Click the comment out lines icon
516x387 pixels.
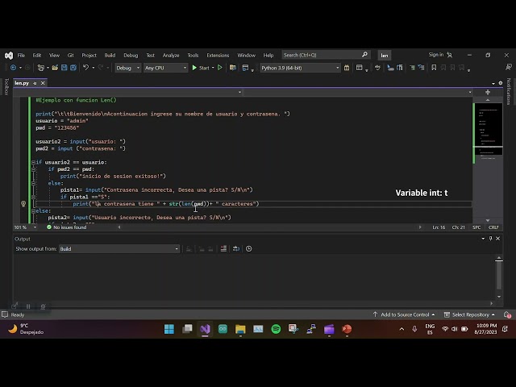coord(412,68)
